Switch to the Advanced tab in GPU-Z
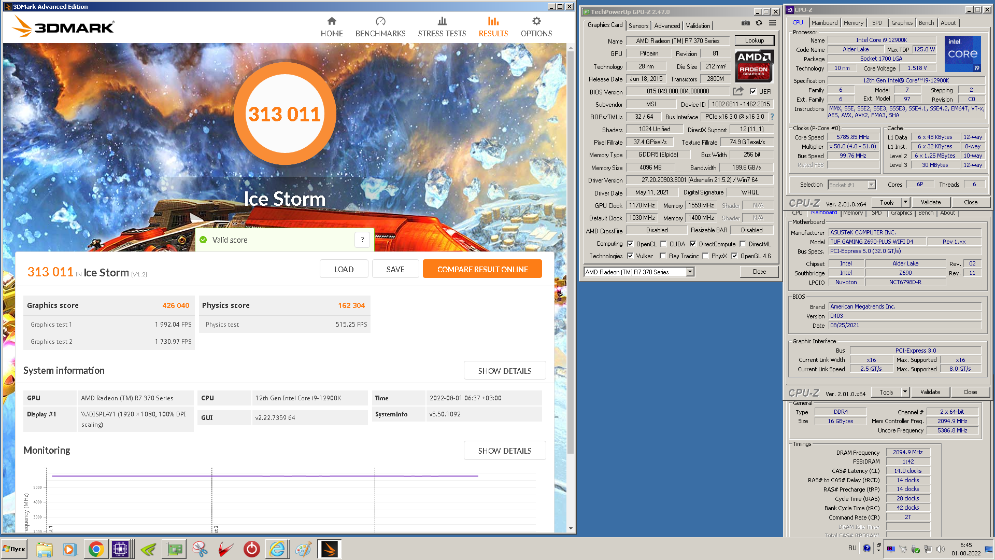Viewport: 995px width, 560px height. (x=667, y=26)
